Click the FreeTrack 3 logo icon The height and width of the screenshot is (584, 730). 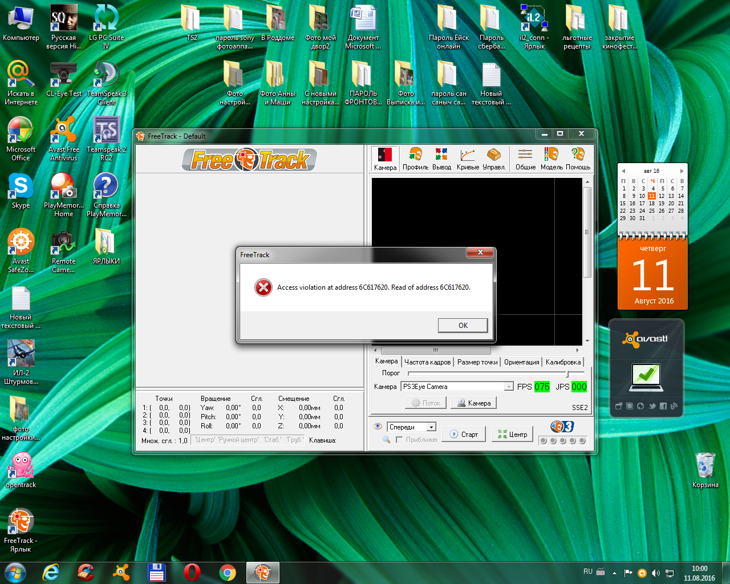tap(562, 427)
